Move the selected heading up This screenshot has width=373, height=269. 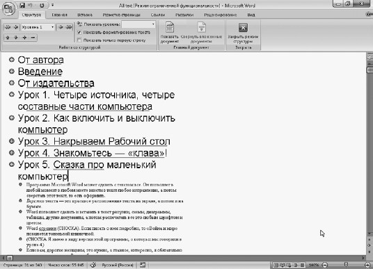[8, 38]
